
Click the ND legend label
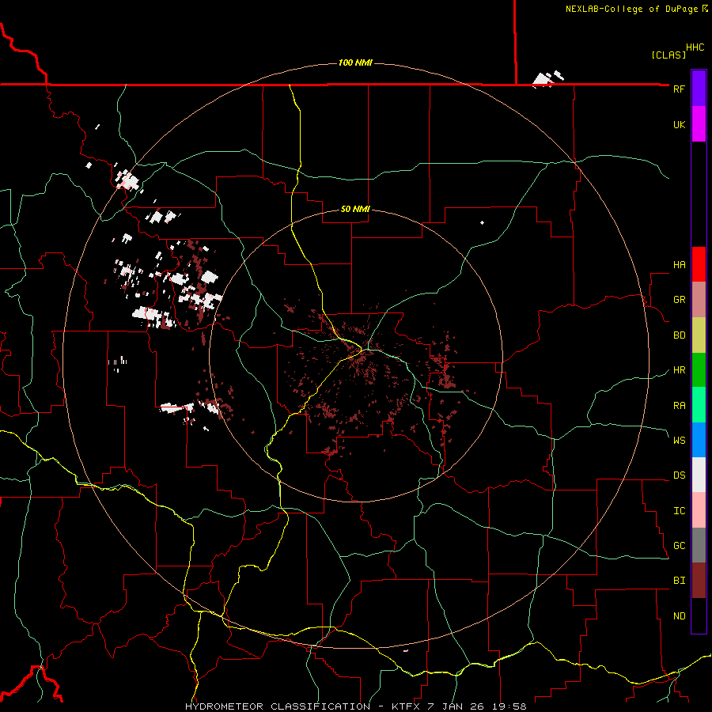point(679,615)
